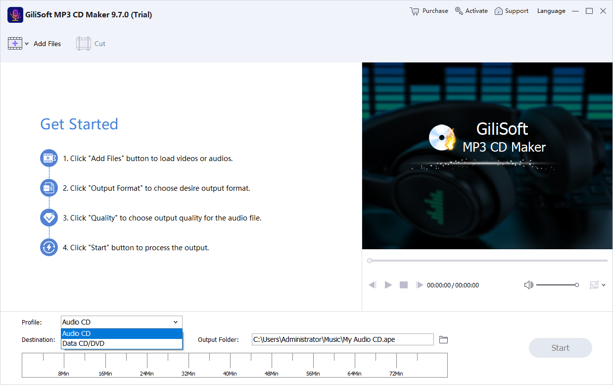The height and width of the screenshot is (385, 613).
Task: Click the Add Files film icon
Action: click(15, 44)
